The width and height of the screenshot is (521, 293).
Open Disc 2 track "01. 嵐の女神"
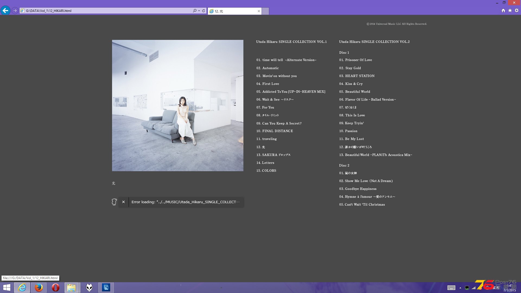348,173
